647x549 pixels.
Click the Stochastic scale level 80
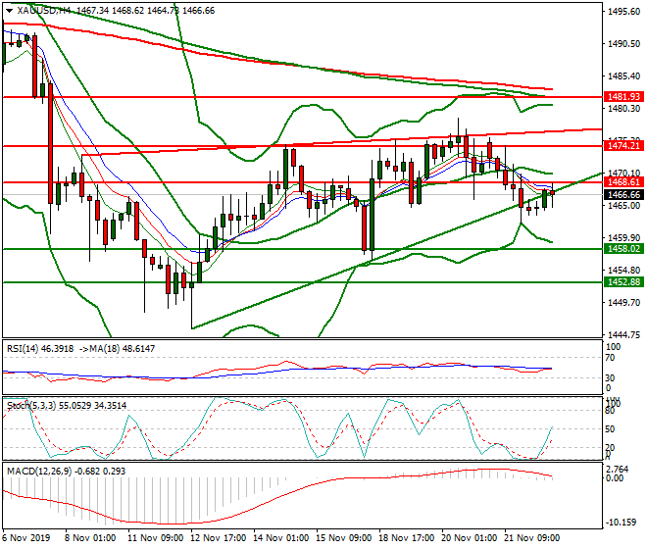(610, 411)
